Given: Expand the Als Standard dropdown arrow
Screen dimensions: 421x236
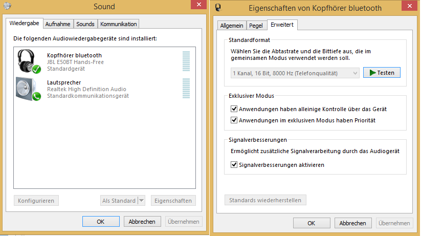Looking at the screenshot, I should (142, 201).
